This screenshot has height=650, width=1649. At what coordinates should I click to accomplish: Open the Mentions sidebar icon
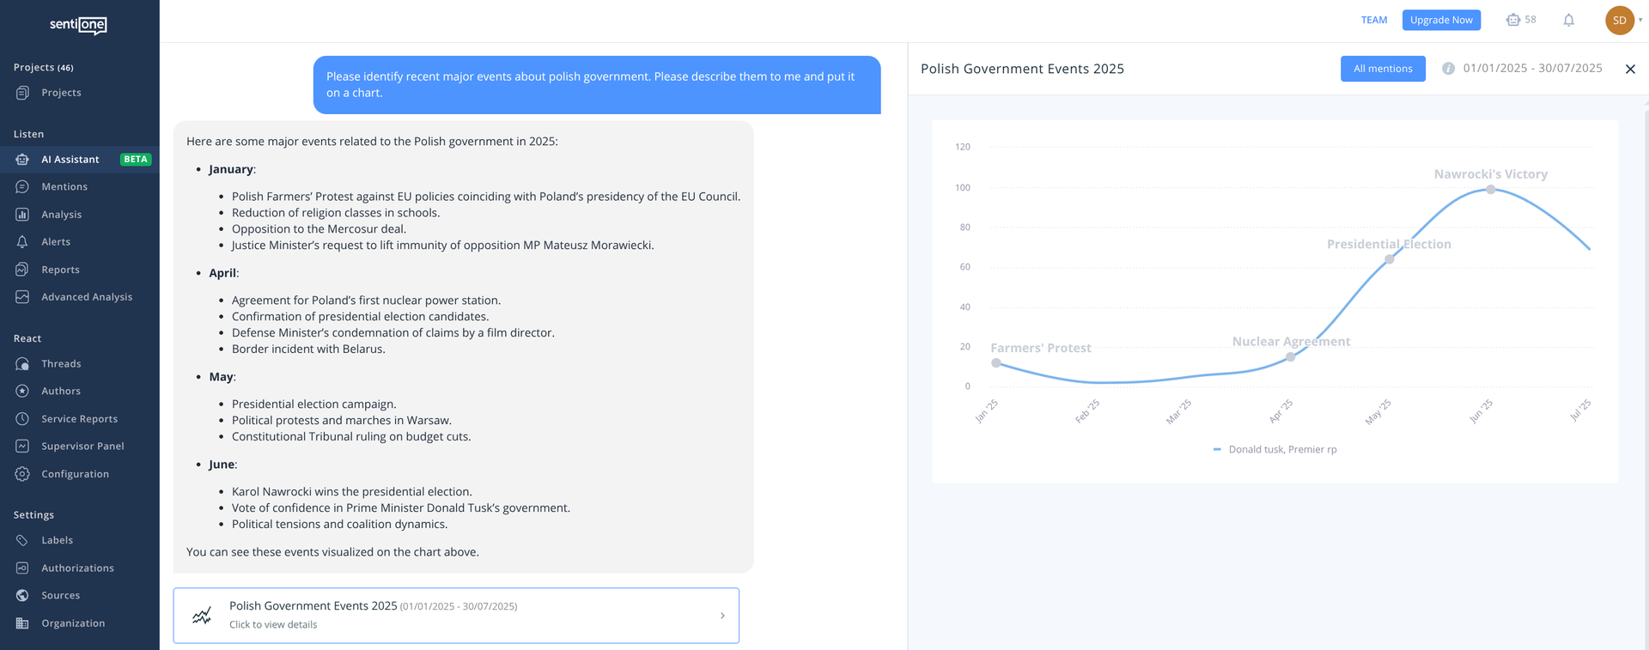(x=22, y=186)
